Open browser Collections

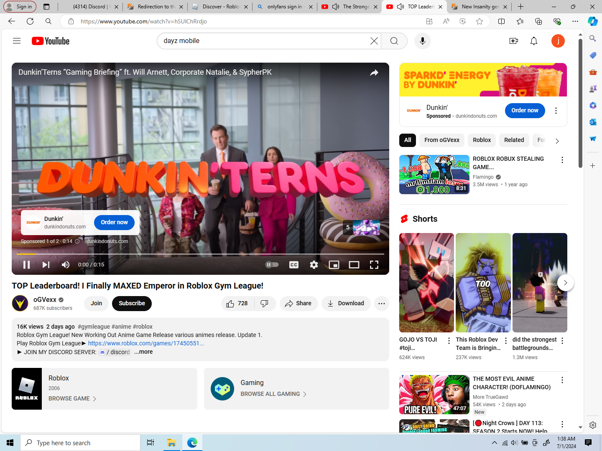pyautogui.click(x=538, y=21)
